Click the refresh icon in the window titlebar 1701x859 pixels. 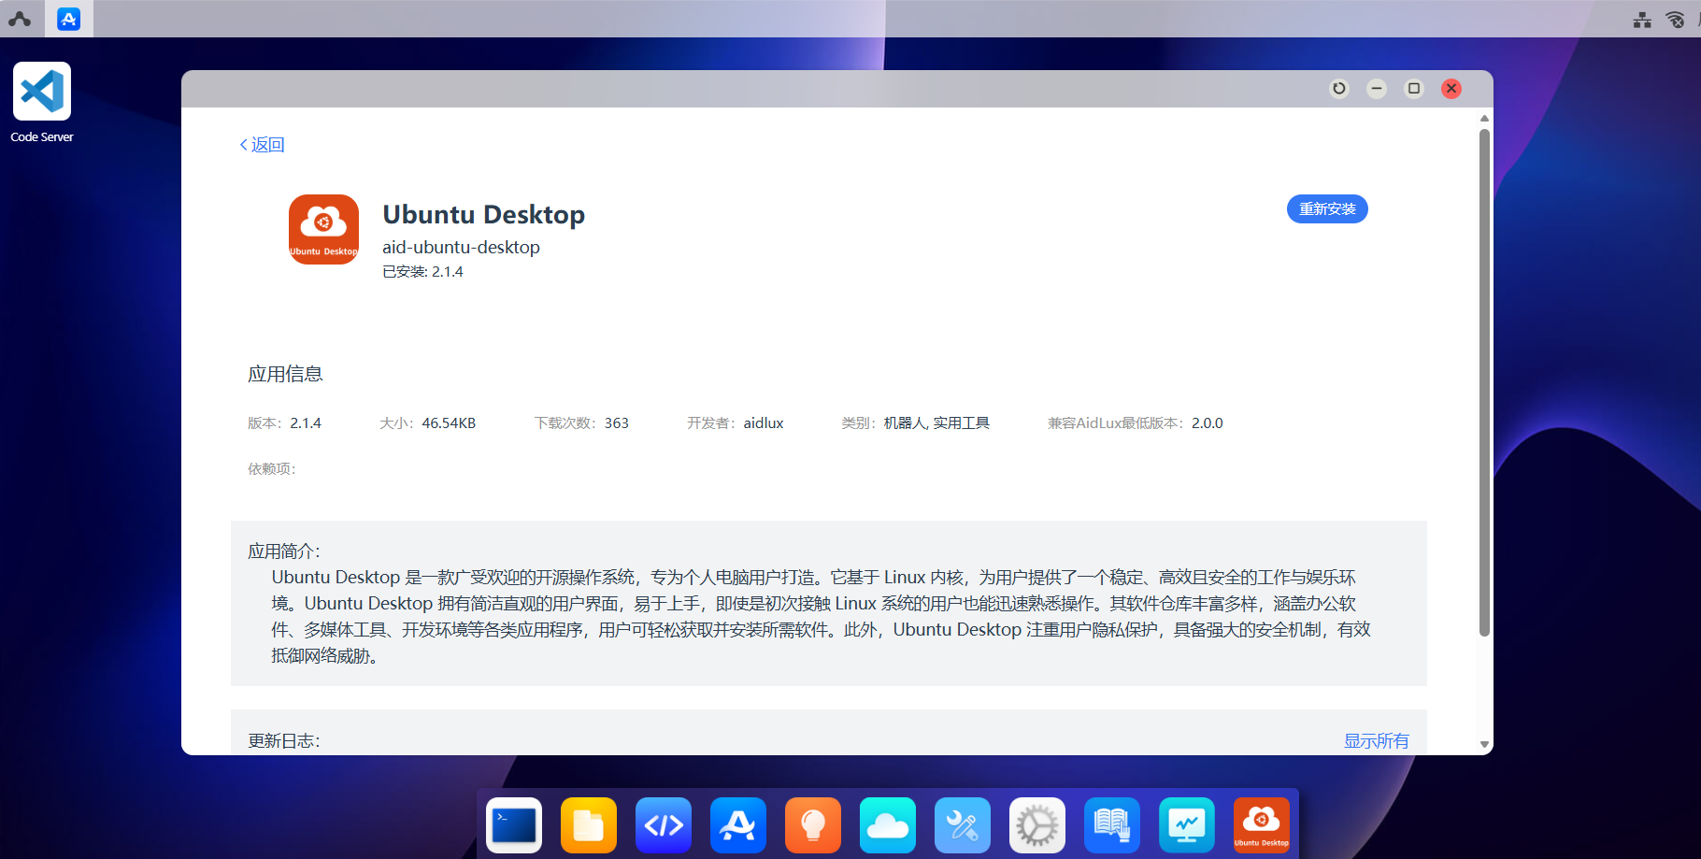pos(1339,88)
